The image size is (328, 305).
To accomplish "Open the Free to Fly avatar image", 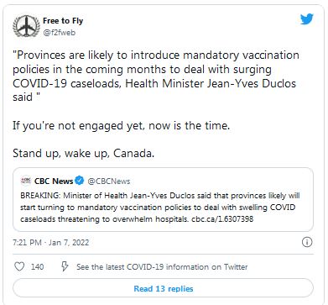I will [x=24, y=26].
